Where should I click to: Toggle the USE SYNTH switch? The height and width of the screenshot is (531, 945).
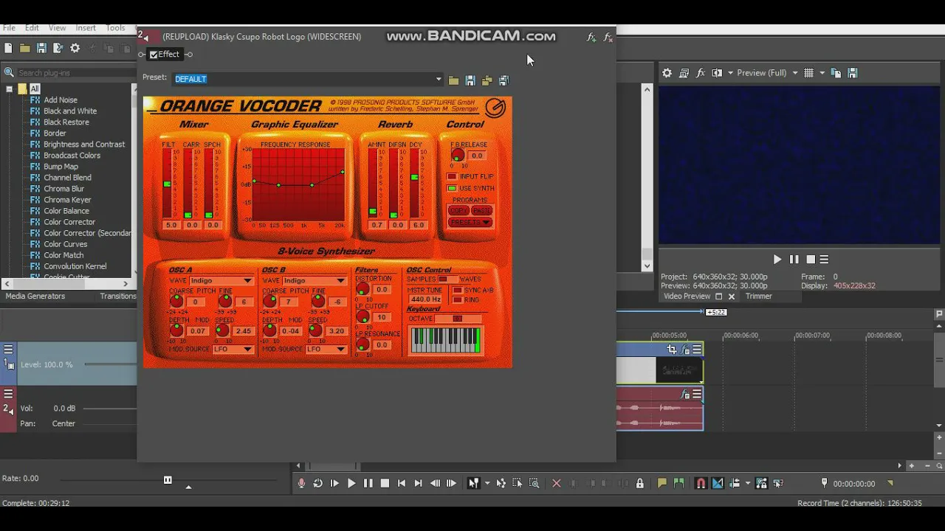point(452,189)
